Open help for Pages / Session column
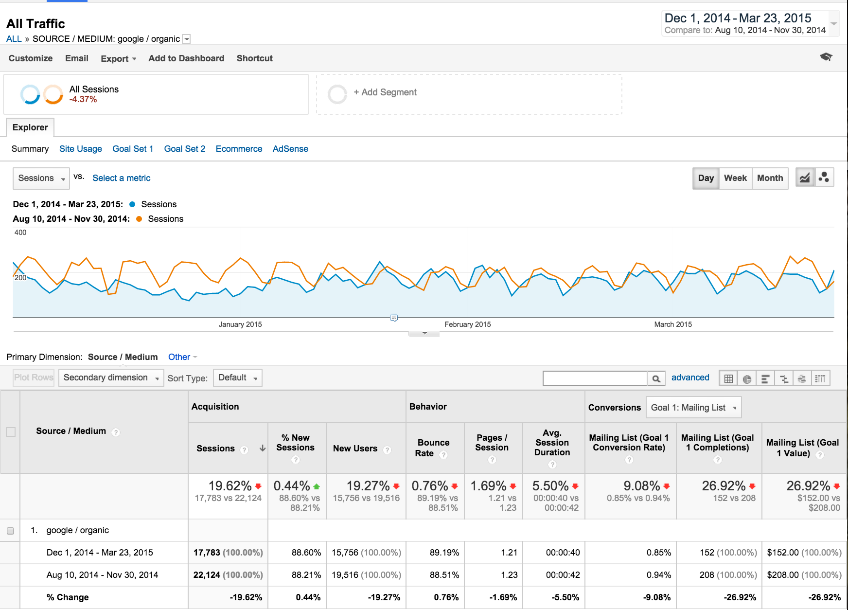The height and width of the screenshot is (610, 848). click(492, 460)
